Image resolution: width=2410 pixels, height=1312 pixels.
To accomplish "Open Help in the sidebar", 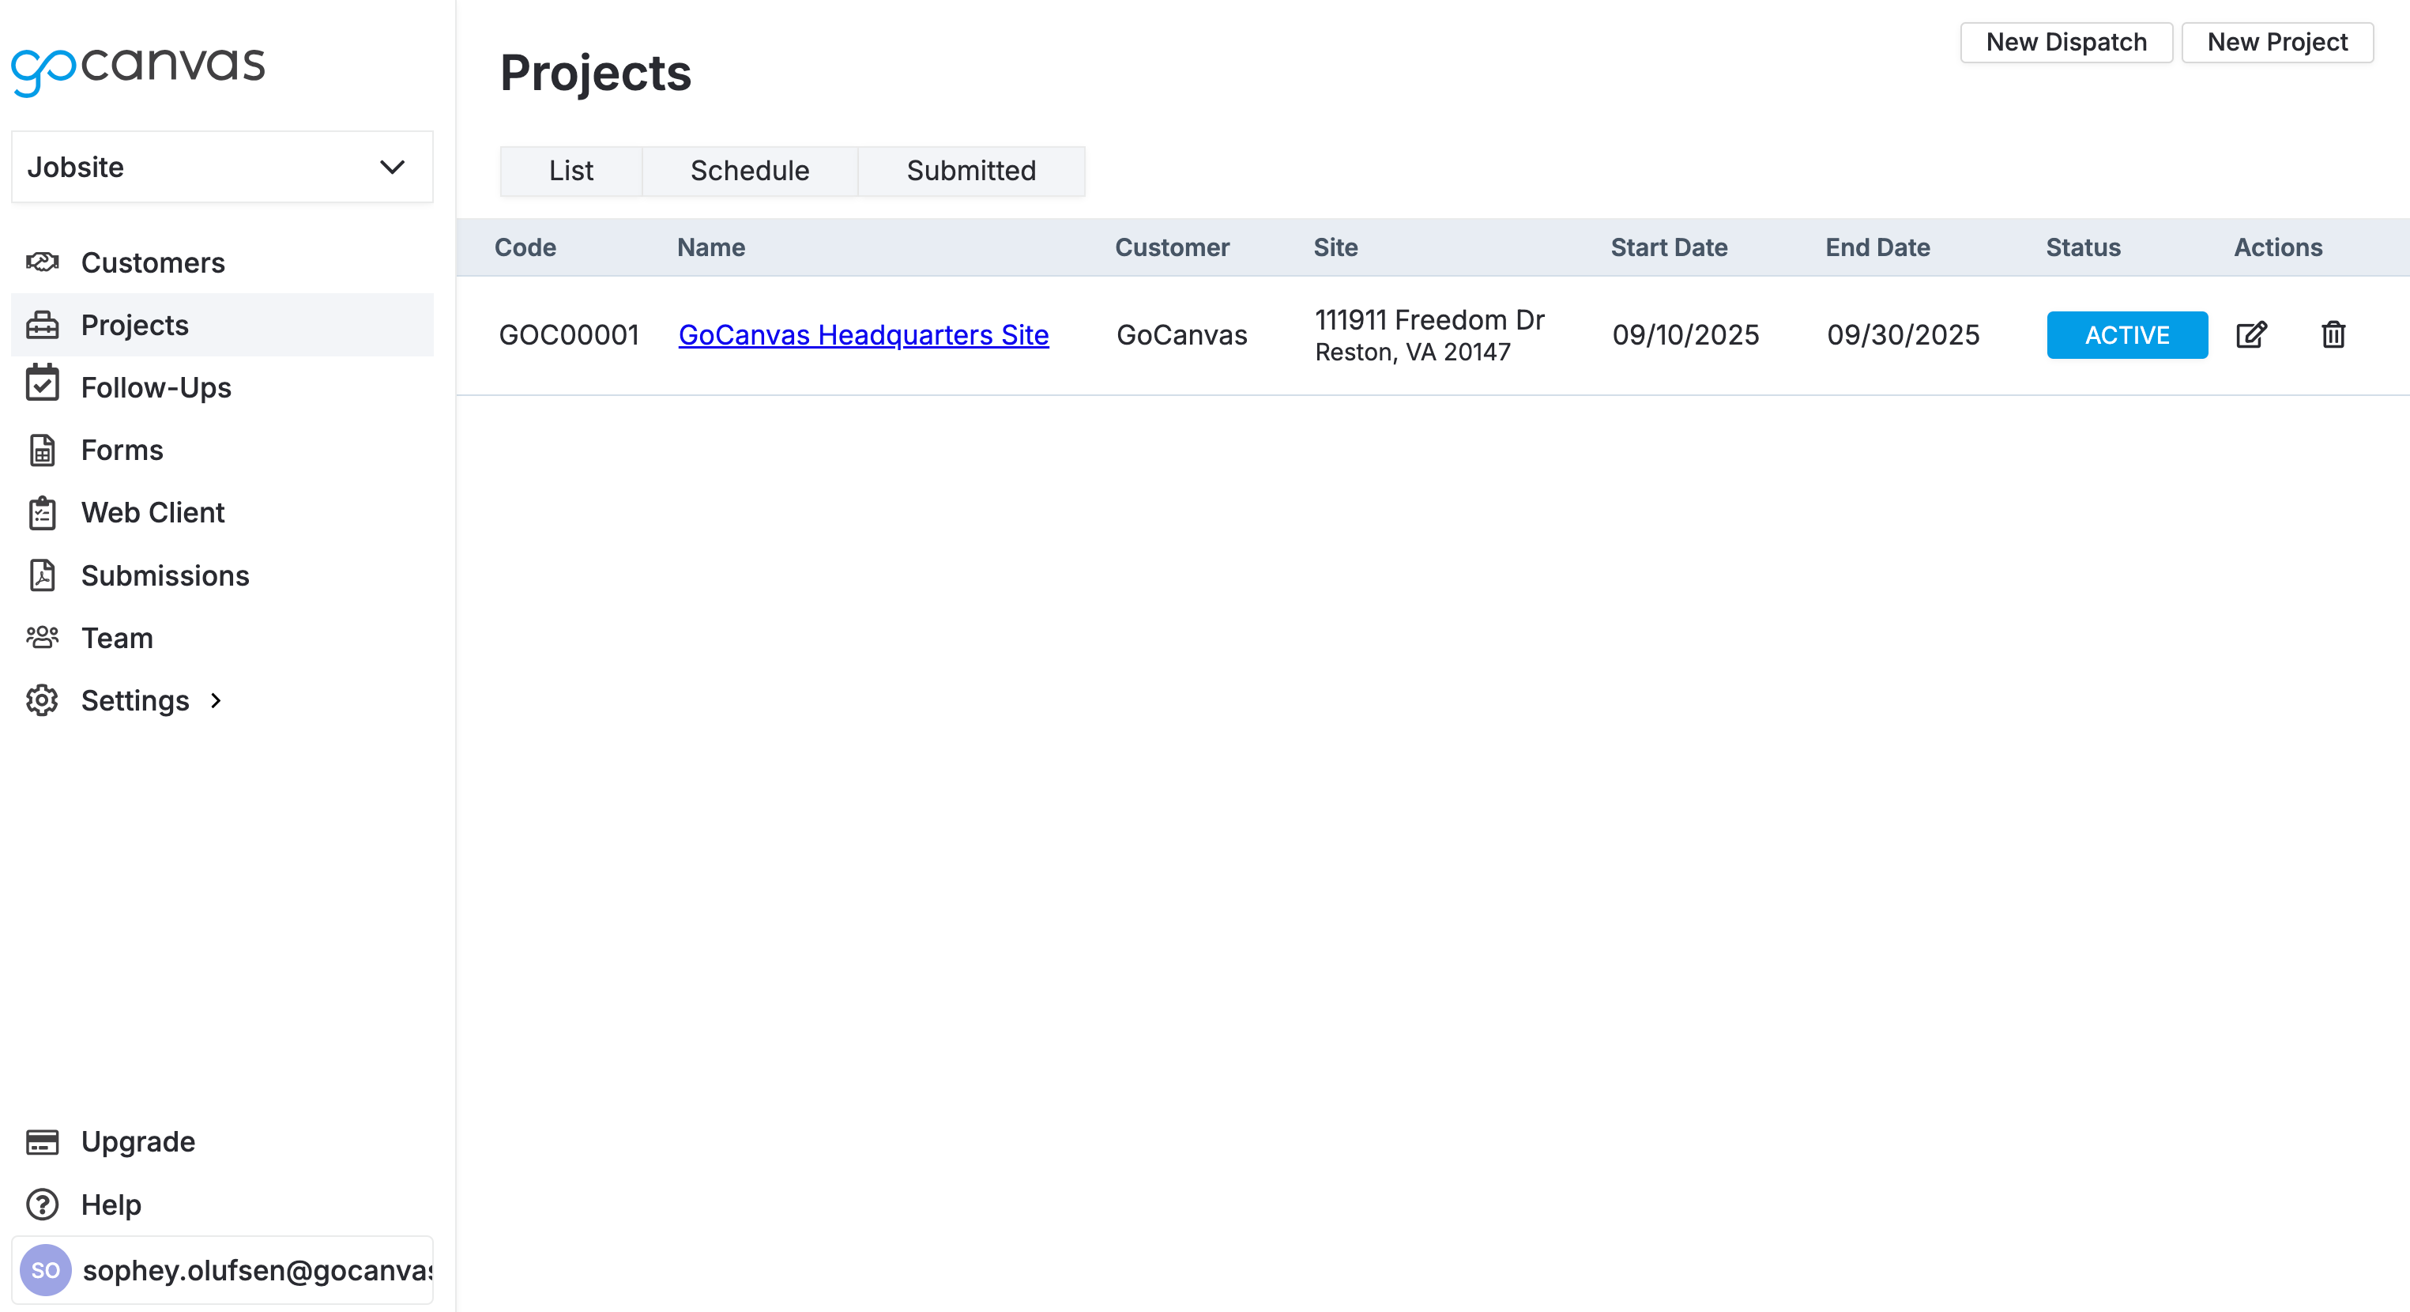I will [222, 1205].
